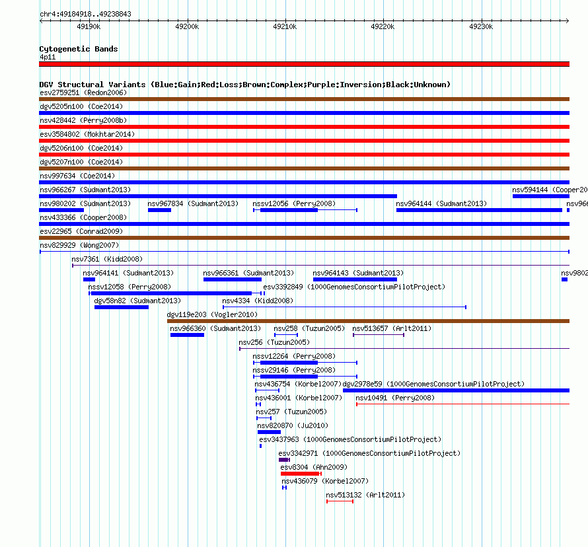588x547 pixels.
Task: Click the nsv967834 (Sudmant2013) label
Action: [x=193, y=203]
